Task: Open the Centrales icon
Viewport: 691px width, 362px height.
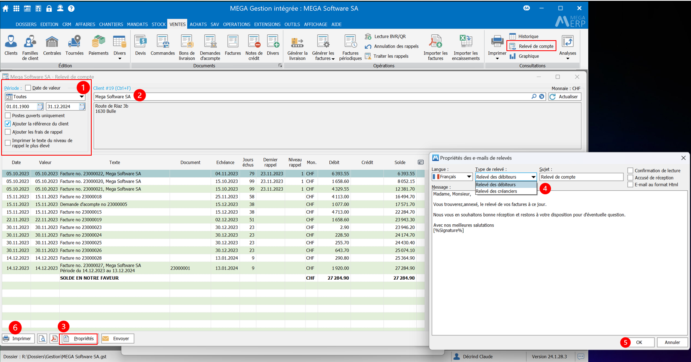Action: [x=52, y=45]
